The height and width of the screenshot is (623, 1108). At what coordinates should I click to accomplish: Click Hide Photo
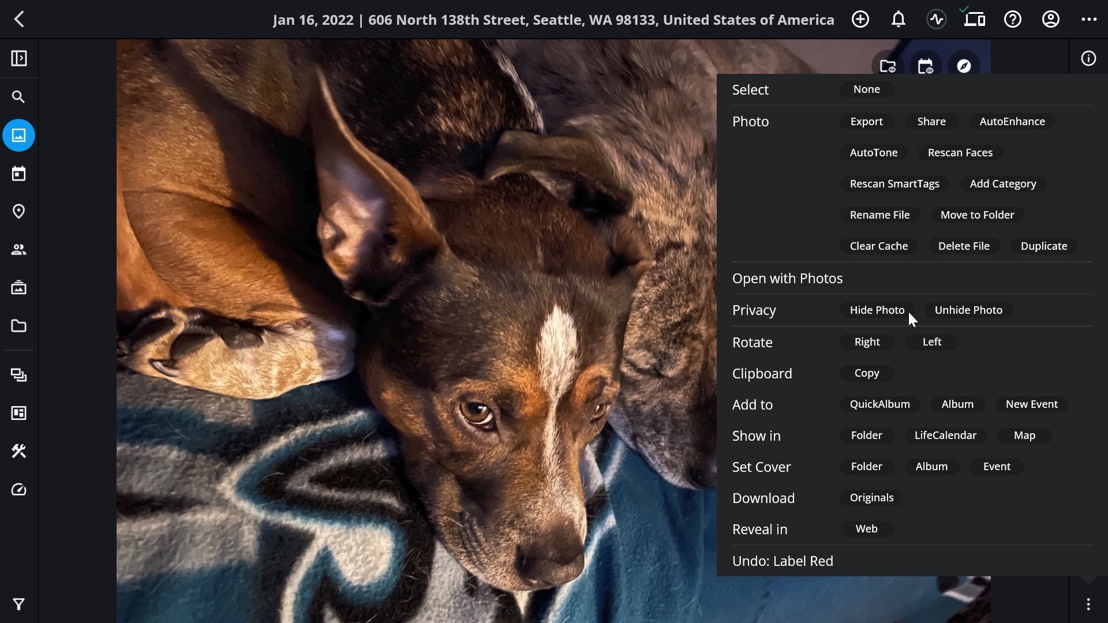(x=877, y=310)
